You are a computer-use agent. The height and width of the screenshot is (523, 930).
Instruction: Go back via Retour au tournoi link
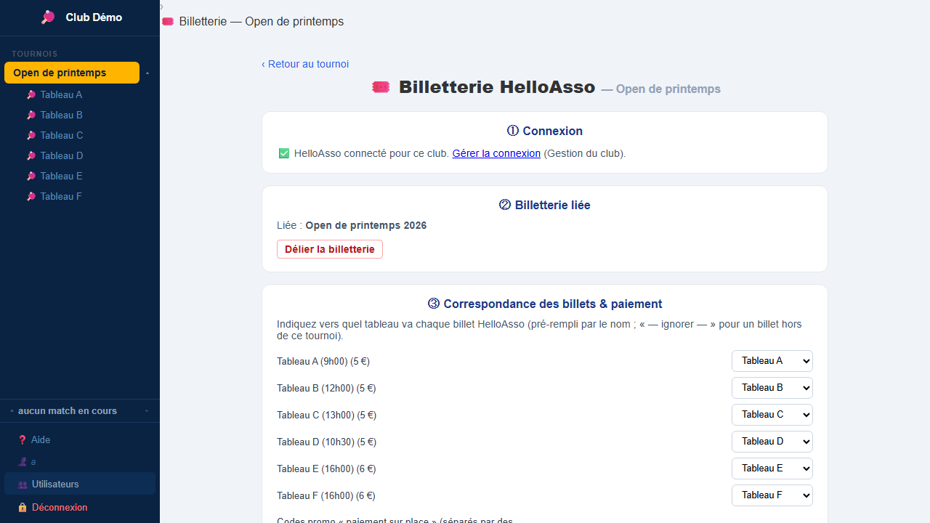pos(305,64)
